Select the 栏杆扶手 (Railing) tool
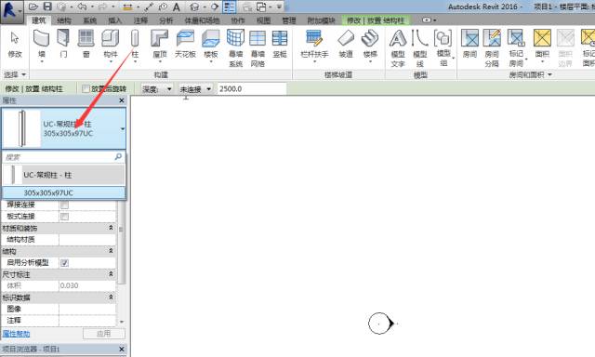The image size is (595, 357). (314, 46)
